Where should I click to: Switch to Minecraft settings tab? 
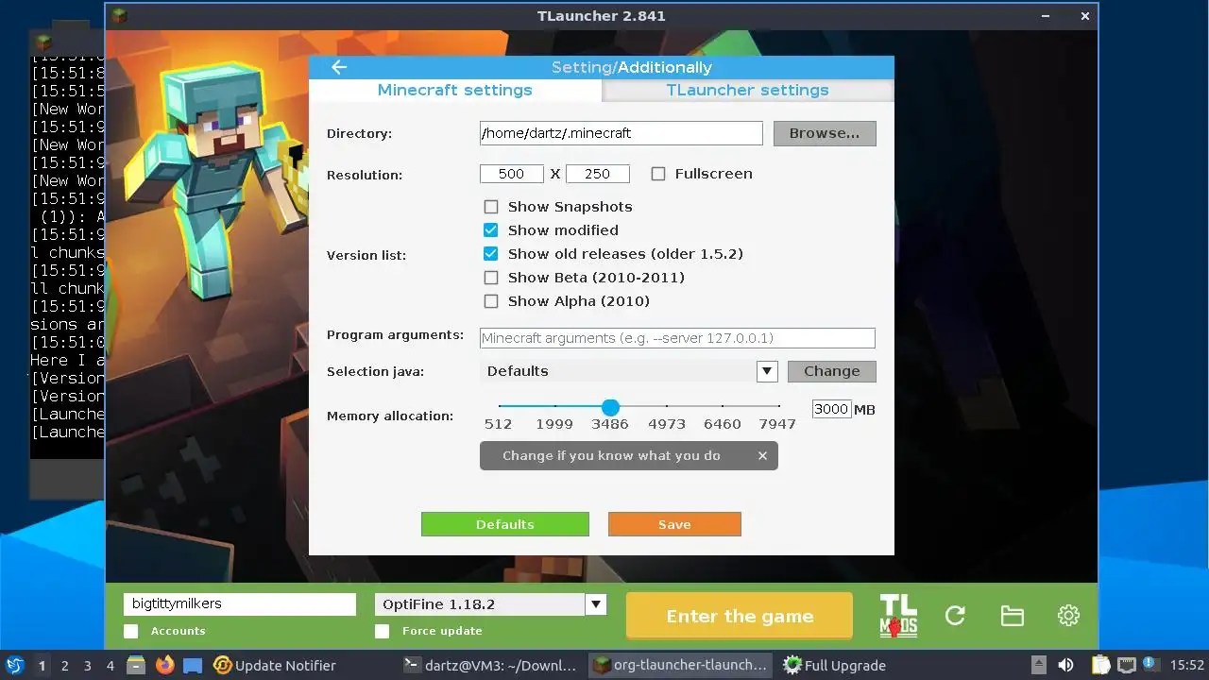(x=455, y=90)
